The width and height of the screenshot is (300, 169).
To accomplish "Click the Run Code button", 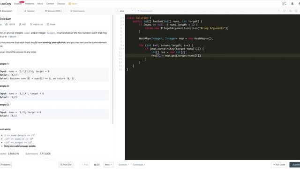I will coord(279,165).
